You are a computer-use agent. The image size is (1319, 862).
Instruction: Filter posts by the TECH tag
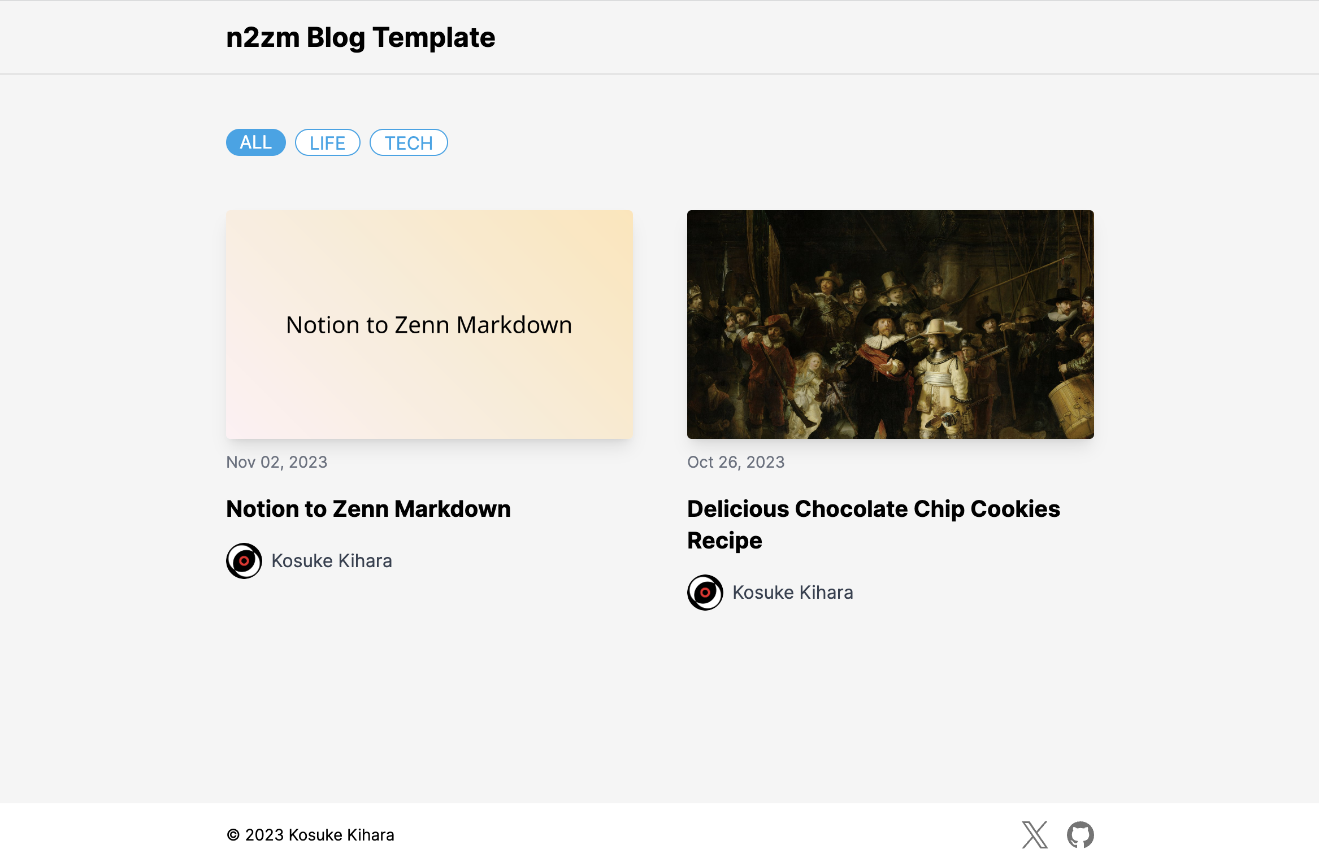coord(409,142)
